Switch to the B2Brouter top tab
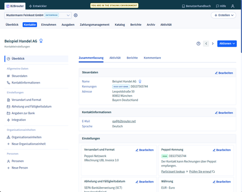The width and height of the screenshot is (242, 192). 15,6
